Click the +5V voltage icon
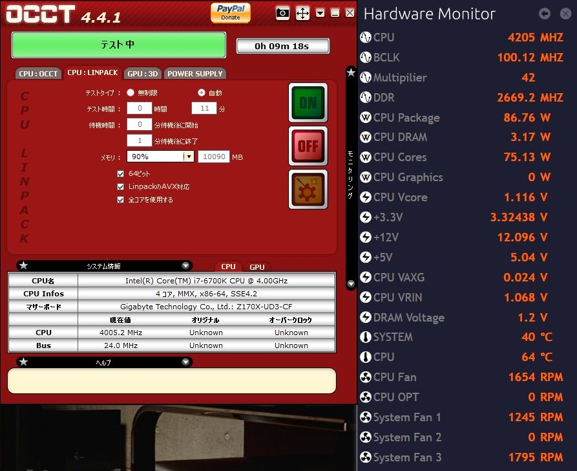Viewport: 577px width, 471px height. (366, 257)
